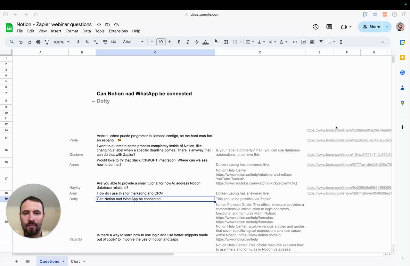Image resolution: width=410 pixels, height=266 pixels.
Task: Open the Google Calendar side panel icon
Action: 402,42
